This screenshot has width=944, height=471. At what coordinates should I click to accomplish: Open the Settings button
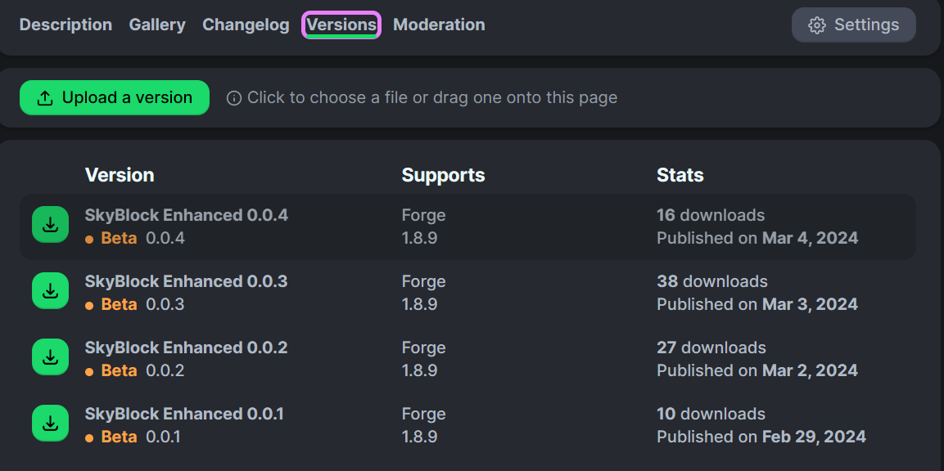854,25
